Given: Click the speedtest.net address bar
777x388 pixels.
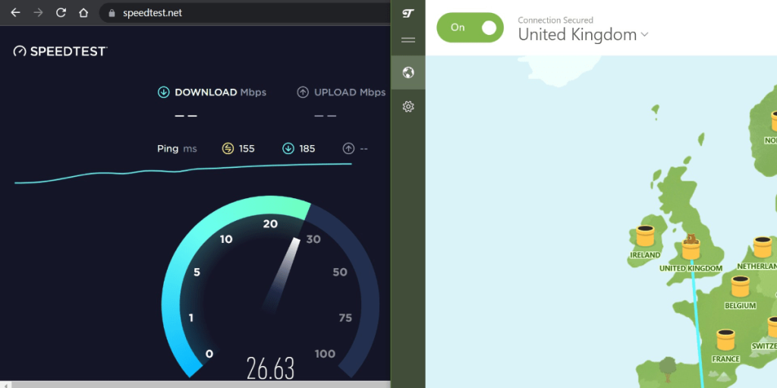Looking at the screenshot, I should [x=245, y=13].
